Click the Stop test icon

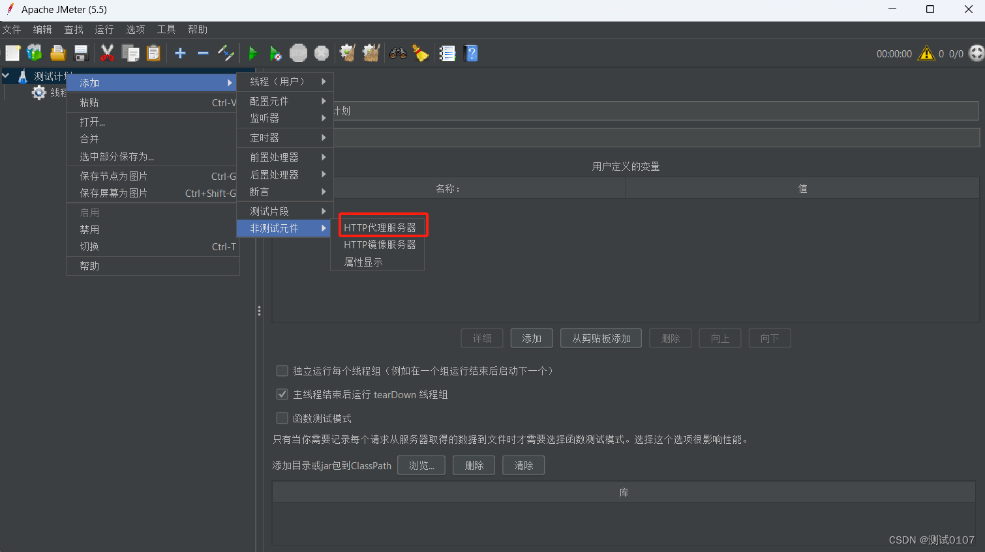coord(299,53)
